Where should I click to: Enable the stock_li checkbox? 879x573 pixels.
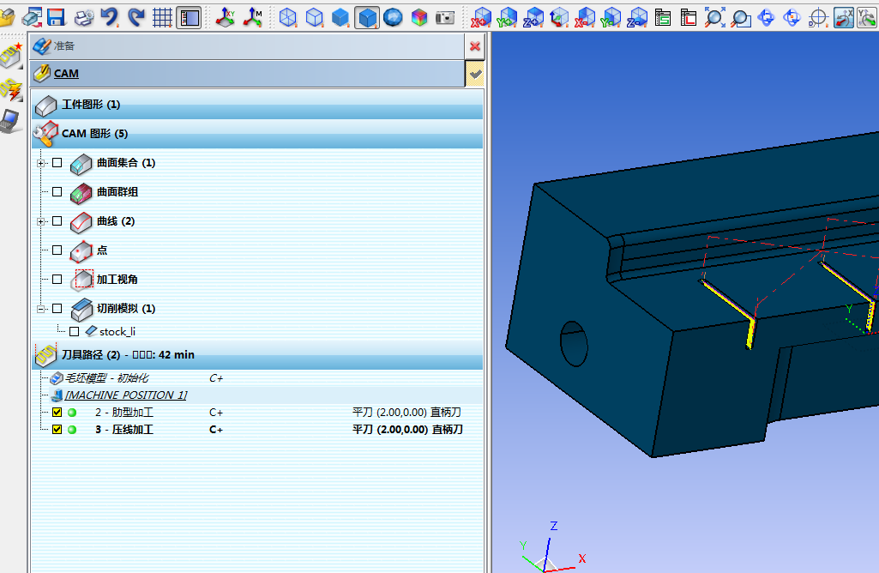pyautogui.click(x=74, y=331)
